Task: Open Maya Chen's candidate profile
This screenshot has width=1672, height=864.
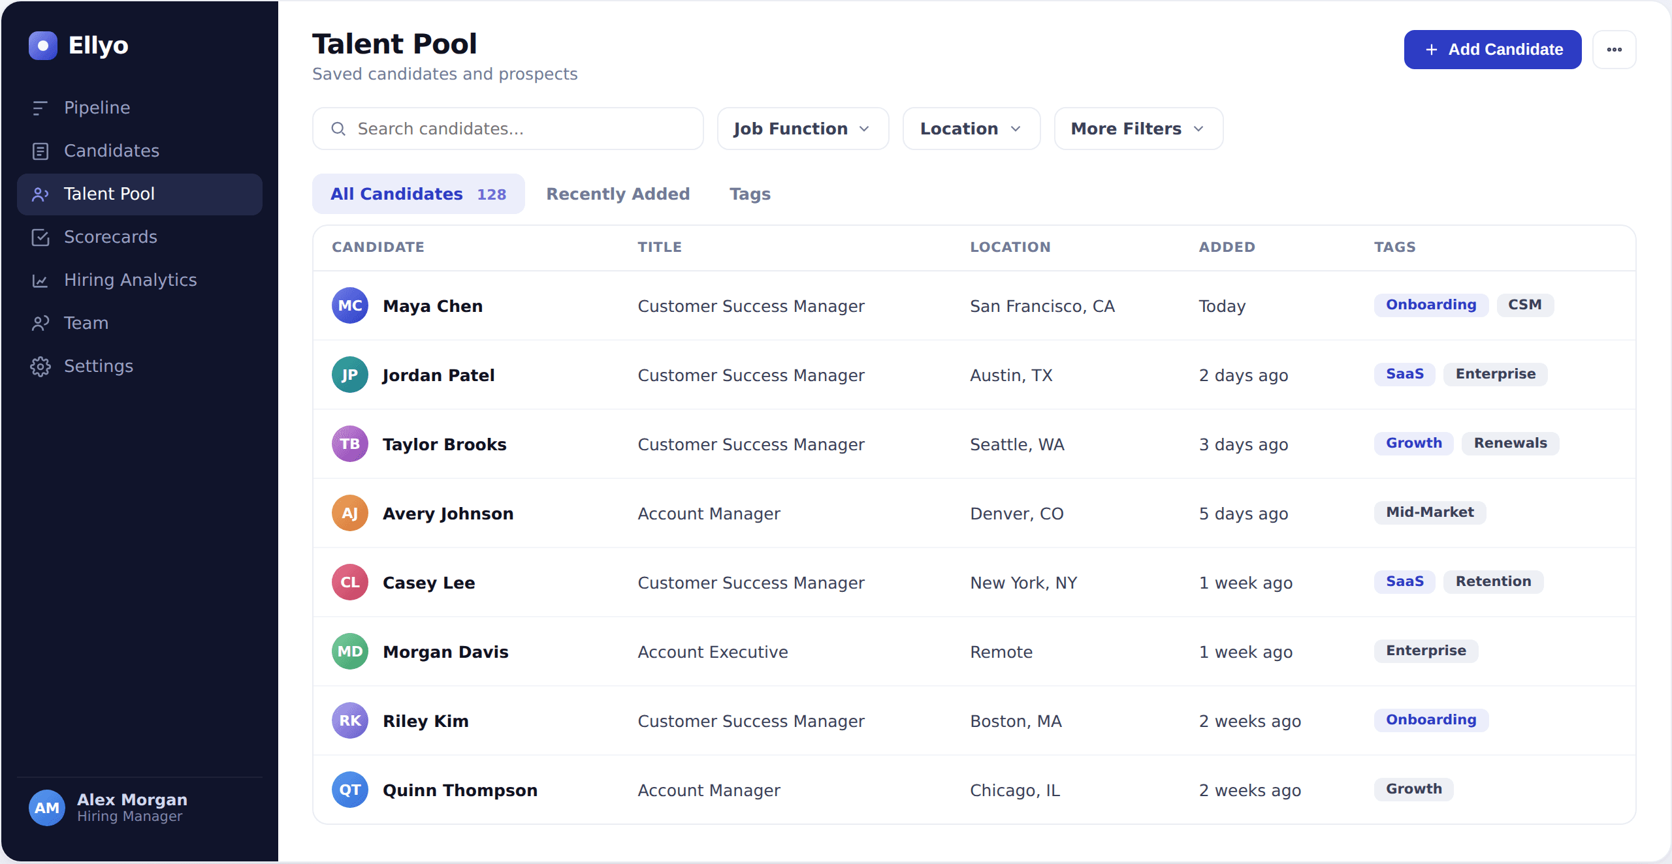Action: (x=432, y=306)
